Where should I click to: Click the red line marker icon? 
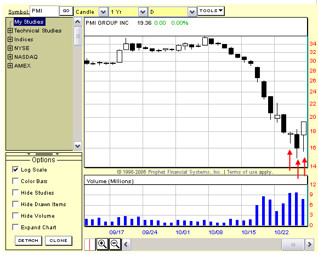89,244
